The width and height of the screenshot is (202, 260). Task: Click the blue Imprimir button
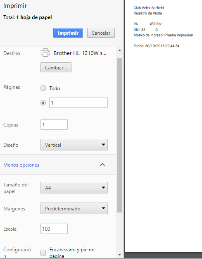68,33
